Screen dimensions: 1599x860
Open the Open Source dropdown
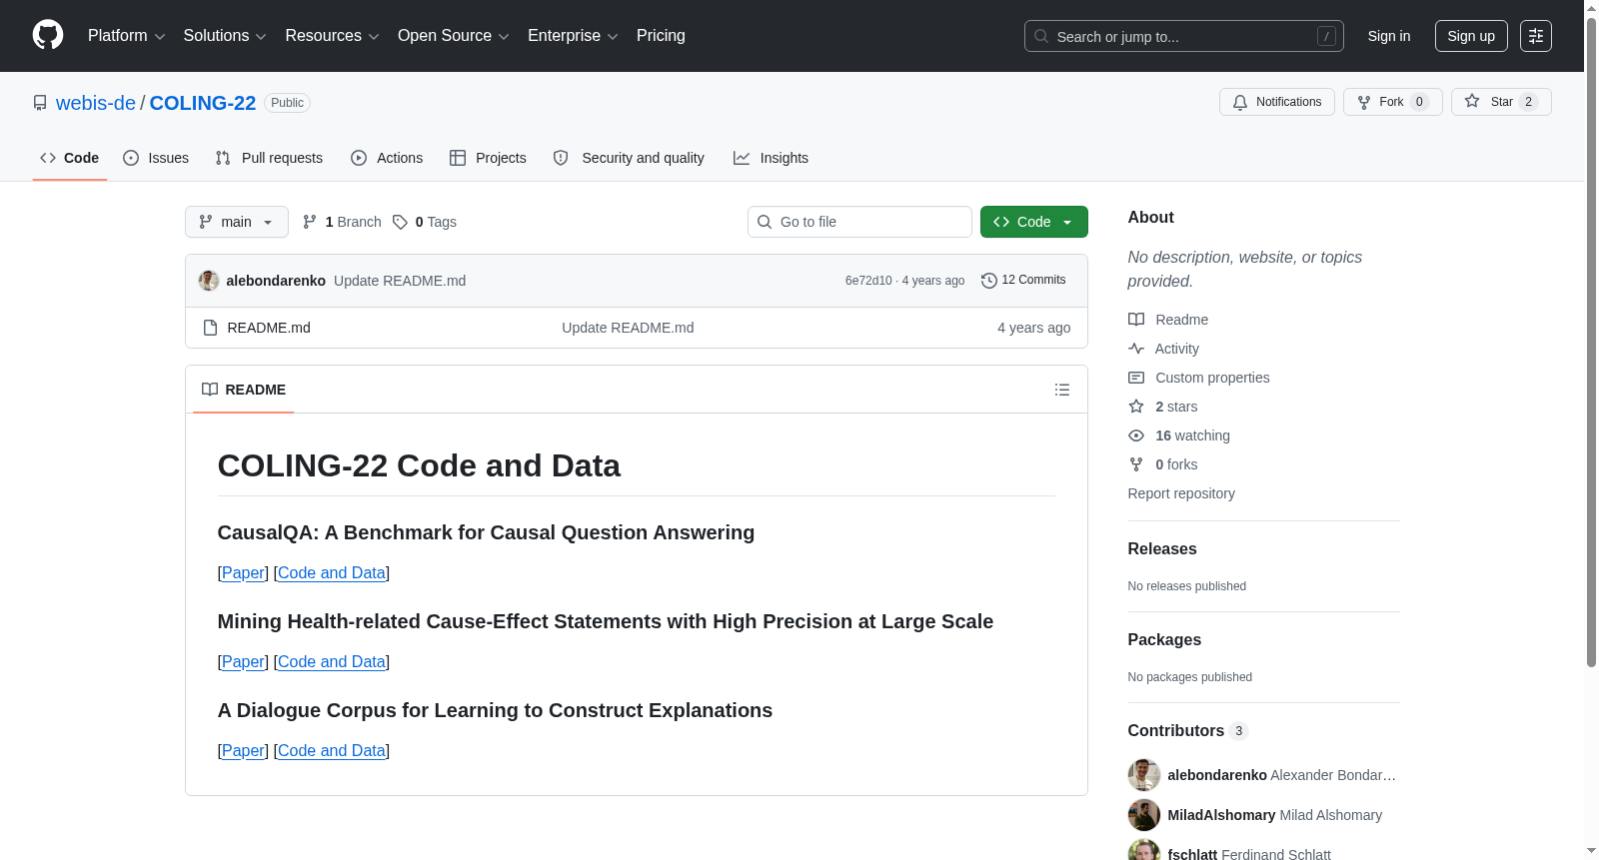point(453,36)
